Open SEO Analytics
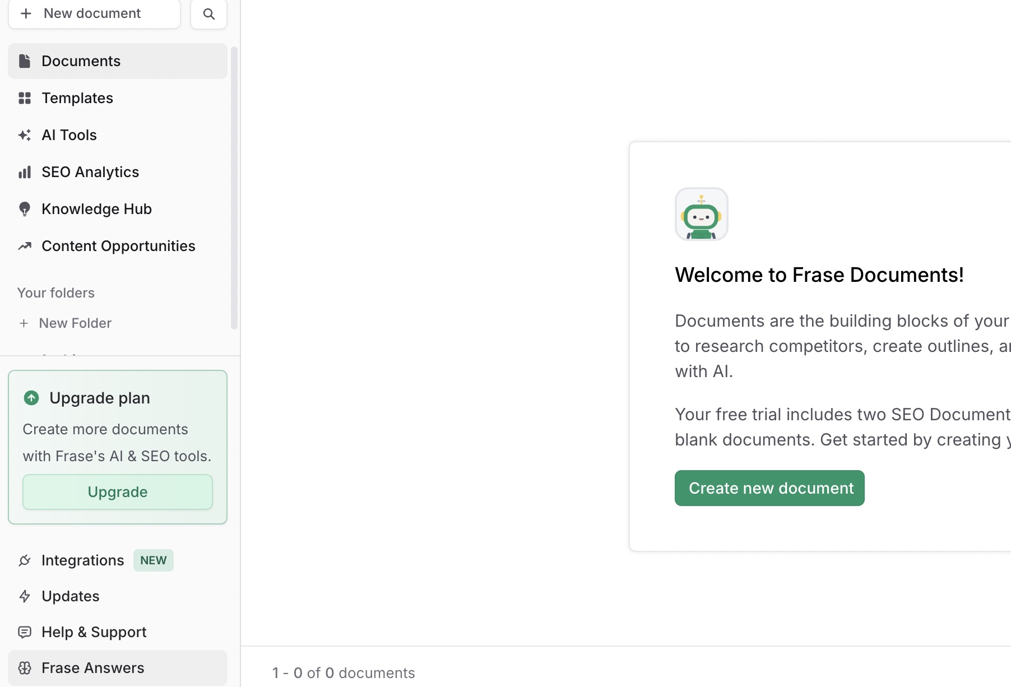1011x687 pixels. pyautogui.click(x=118, y=172)
